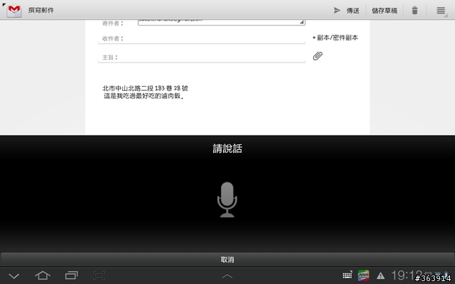The image size is (455, 284).
Task: Capture the screen with the screenshot icon
Action: (100, 275)
